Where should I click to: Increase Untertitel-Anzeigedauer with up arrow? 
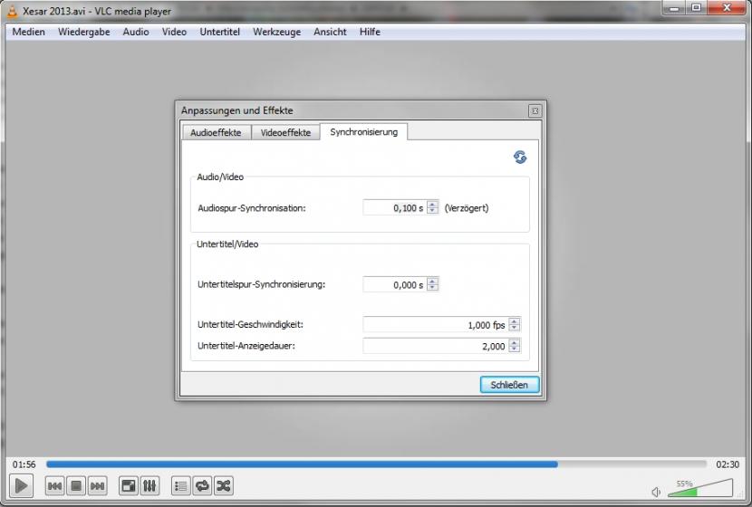tap(514, 342)
